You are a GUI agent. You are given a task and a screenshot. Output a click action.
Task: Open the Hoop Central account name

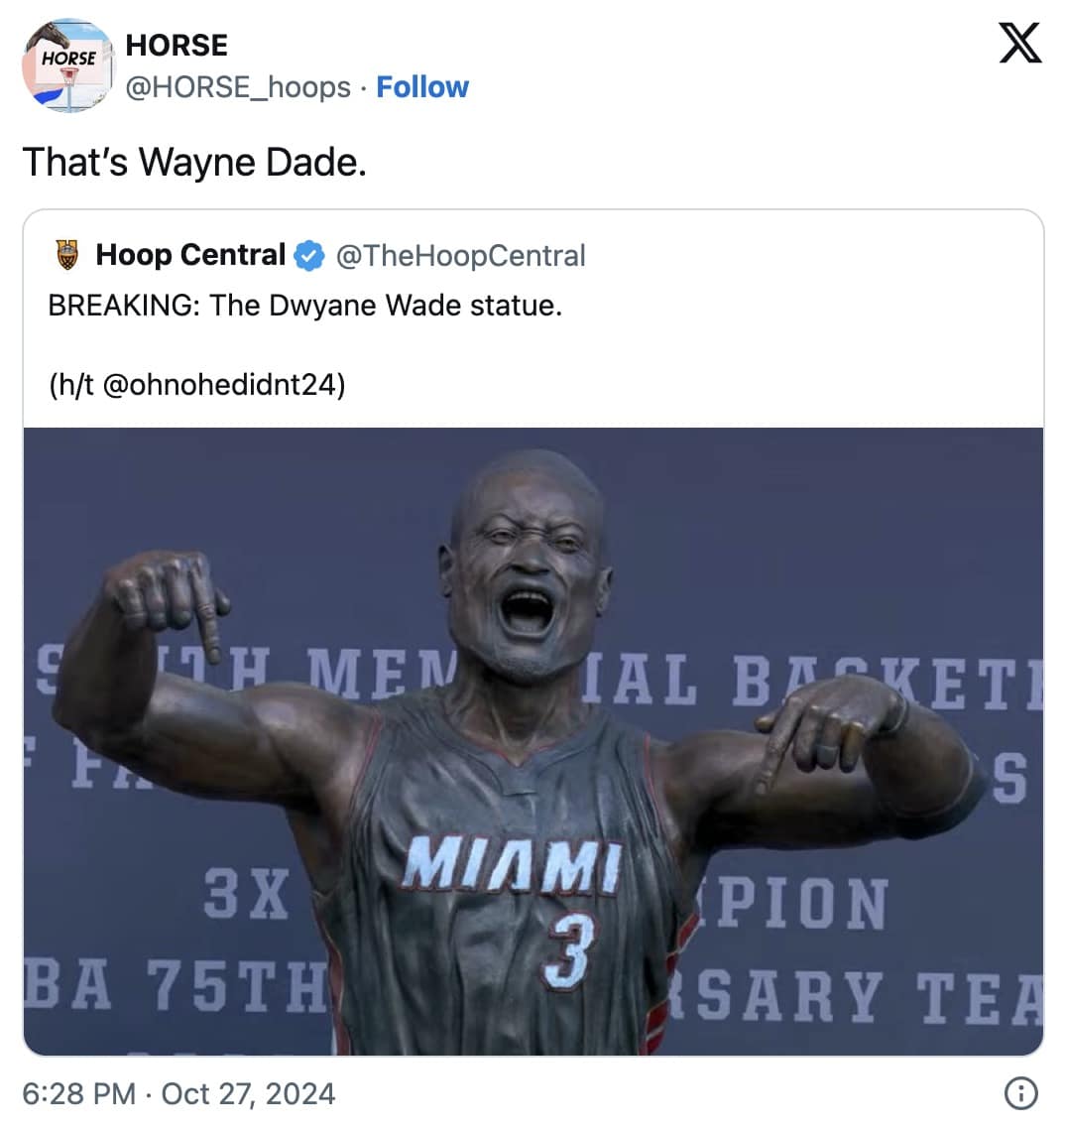(190, 255)
